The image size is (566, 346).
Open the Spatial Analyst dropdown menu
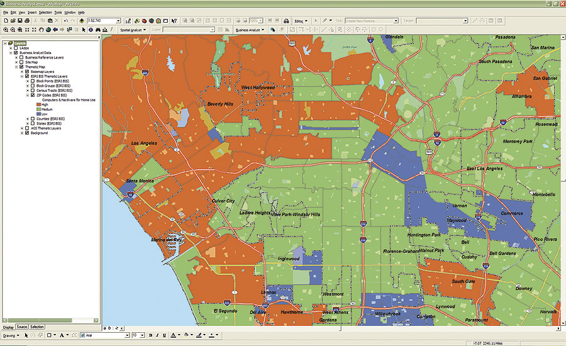133,30
